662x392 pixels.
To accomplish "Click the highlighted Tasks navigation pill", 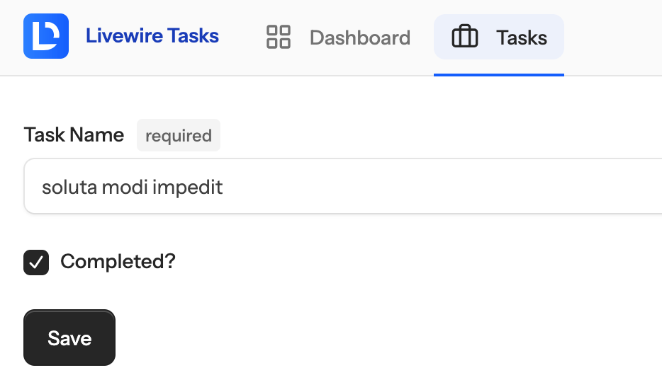I will point(499,37).
